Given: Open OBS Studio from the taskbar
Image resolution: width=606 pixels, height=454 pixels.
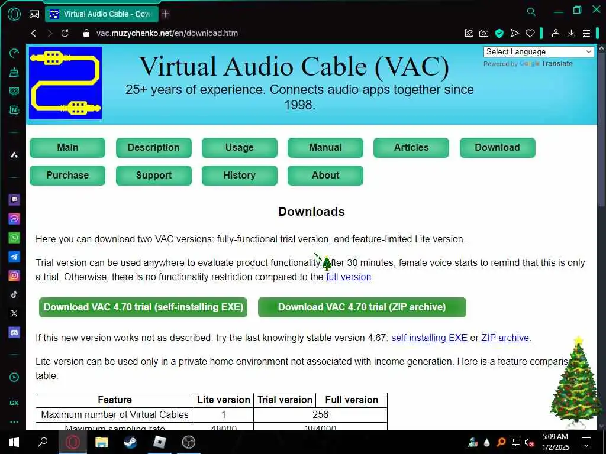Looking at the screenshot, I should tap(189, 442).
